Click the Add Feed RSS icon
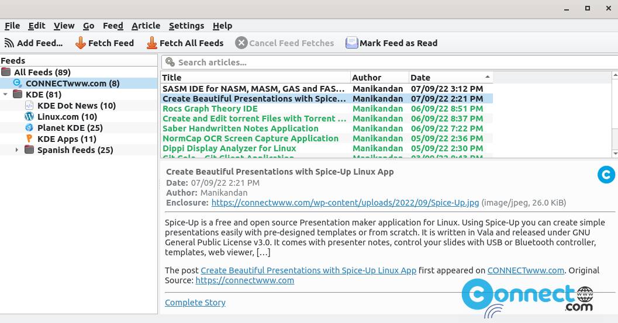This screenshot has width=618, height=323. pyautogui.click(x=9, y=43)
